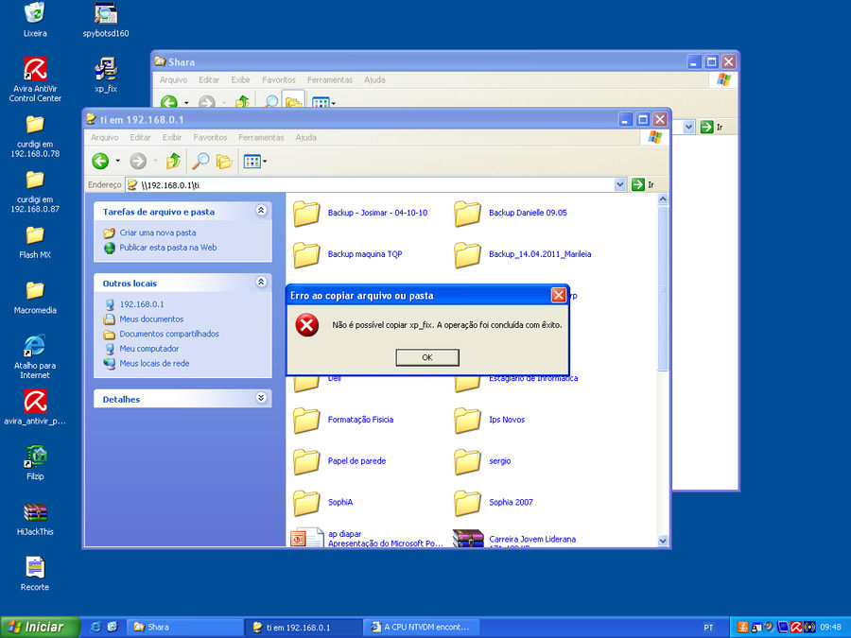The height and width of the screenshot is (638, 851).
Task: Launch HiJackThis from the desktop
Action: tap(34, 510)
